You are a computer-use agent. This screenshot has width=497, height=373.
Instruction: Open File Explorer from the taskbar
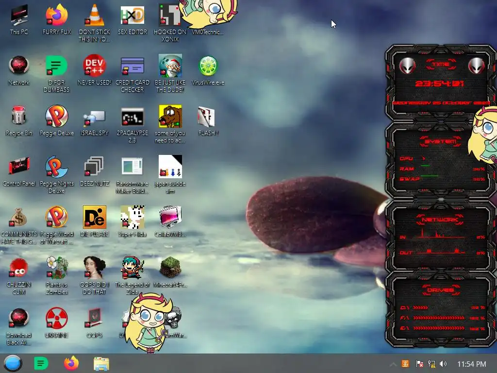pos(101,363)
